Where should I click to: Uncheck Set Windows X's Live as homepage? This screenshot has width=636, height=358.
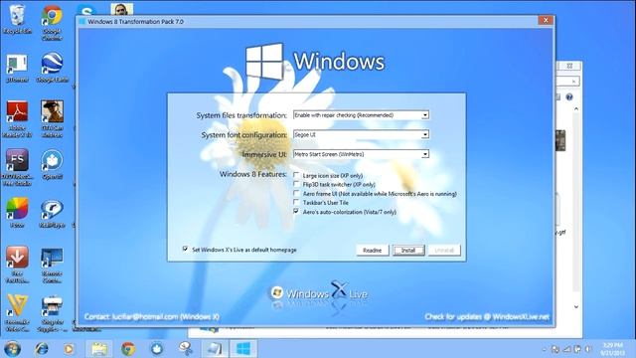point(185,249)
